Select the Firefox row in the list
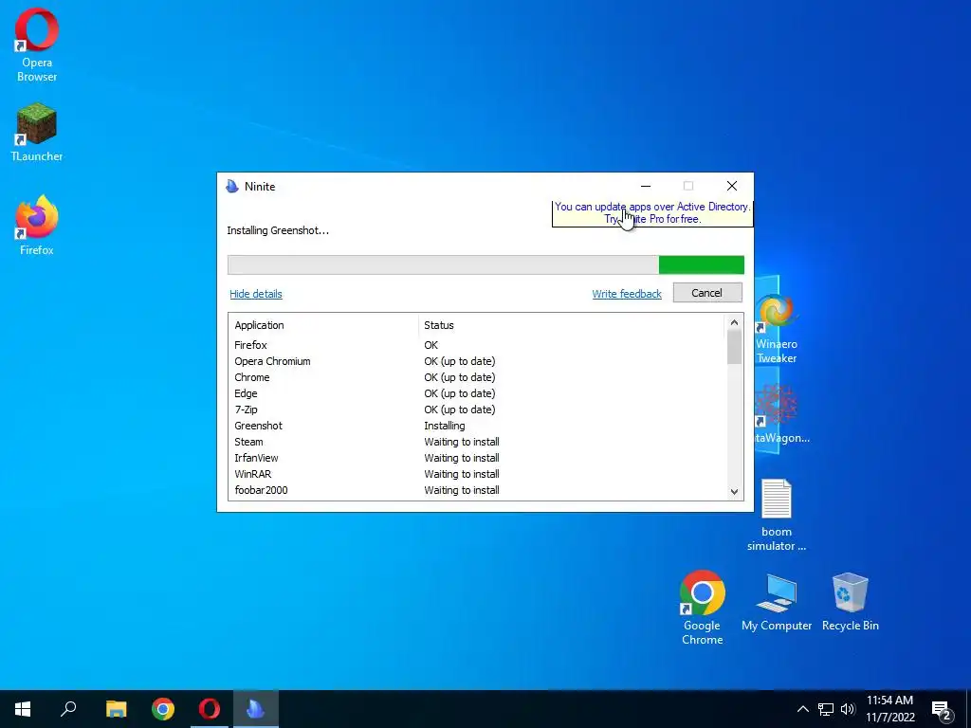The image size is (971, 728). [x=477, y=345]
